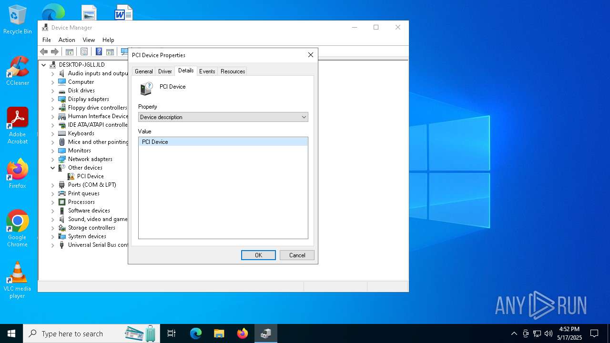Expand the Disk drives node
610x343 pixels.
(x=53, y=91)
